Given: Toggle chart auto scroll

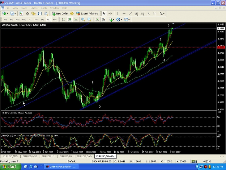Looking at the screenshot, I should tap(97, 20).
